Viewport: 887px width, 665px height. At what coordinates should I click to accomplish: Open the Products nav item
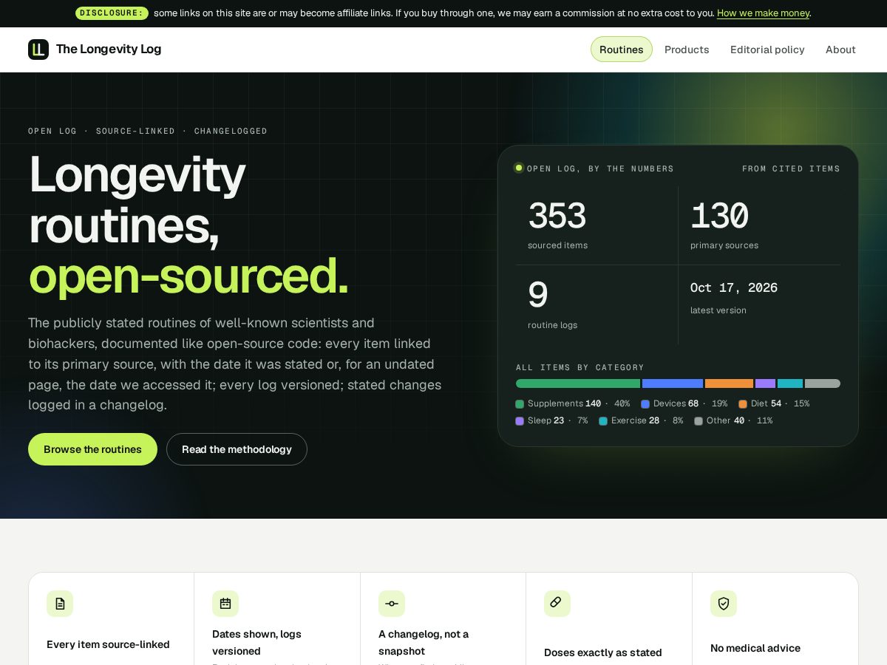(x=687, y=50)
